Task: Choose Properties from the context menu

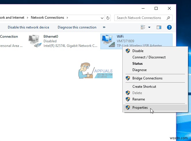Action: 155,108
